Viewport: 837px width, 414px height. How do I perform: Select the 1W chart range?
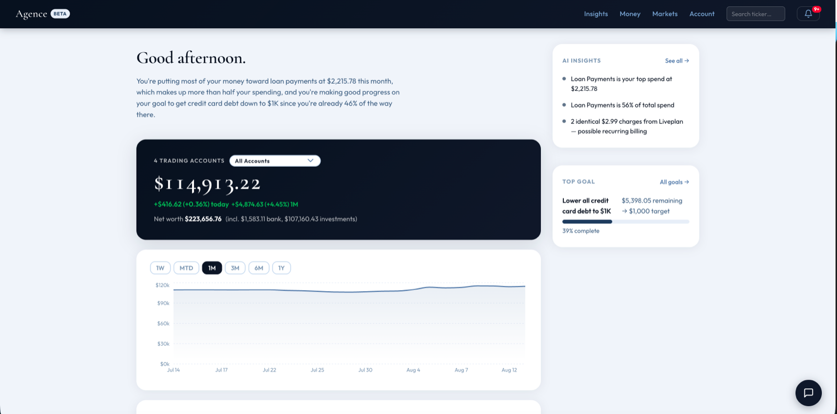(160, 268)
